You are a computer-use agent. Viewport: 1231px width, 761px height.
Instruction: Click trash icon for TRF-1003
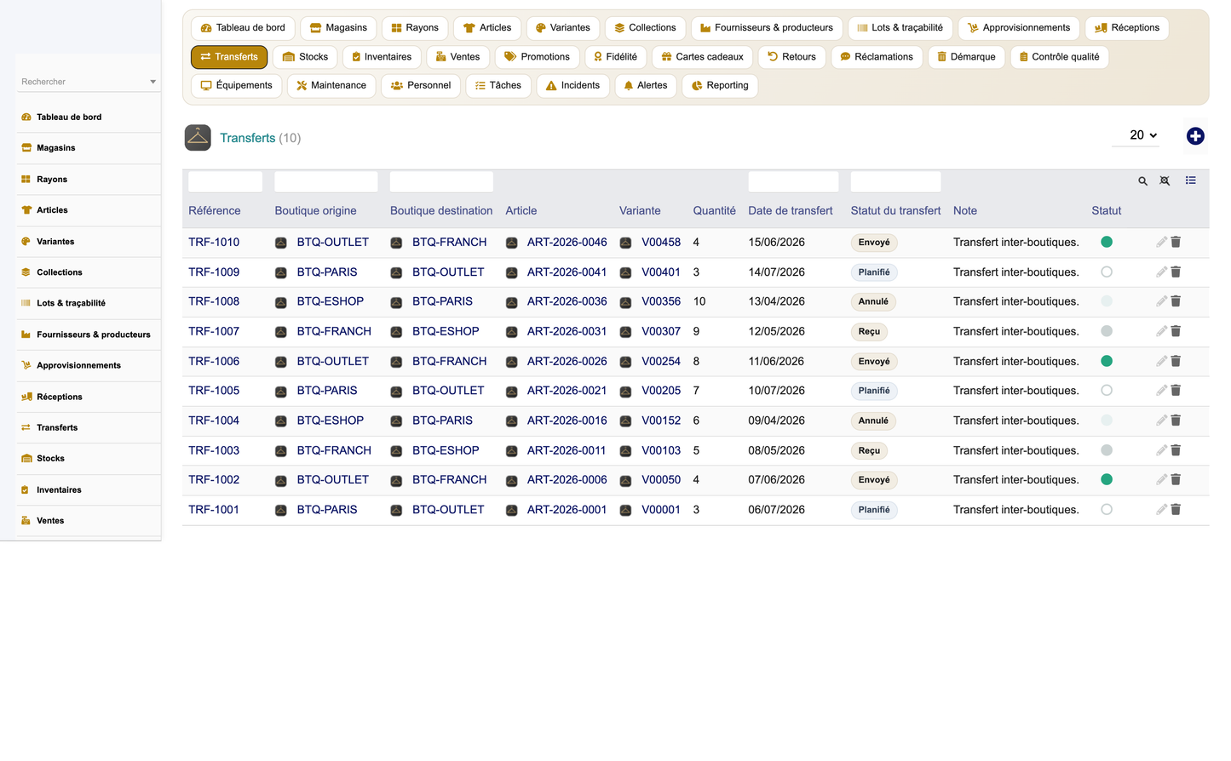point(1176,450)
